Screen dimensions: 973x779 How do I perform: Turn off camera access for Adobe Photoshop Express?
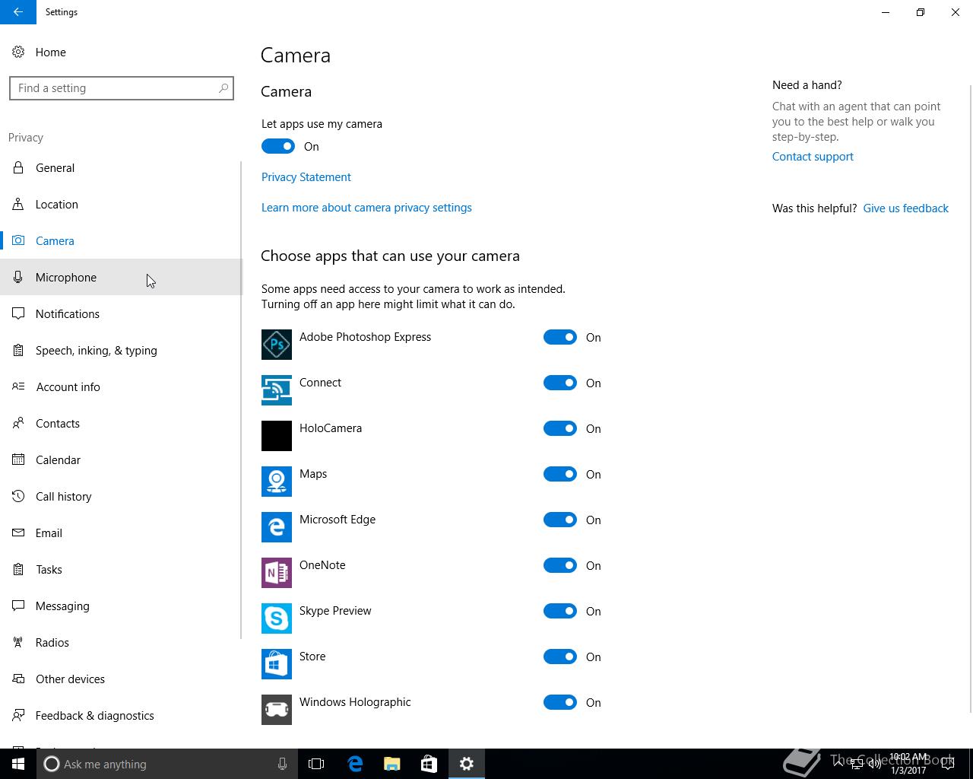tap(560, 337)
